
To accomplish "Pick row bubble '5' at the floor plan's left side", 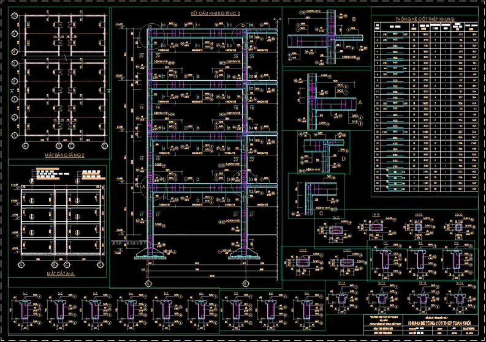I will (x=14, y=63).
